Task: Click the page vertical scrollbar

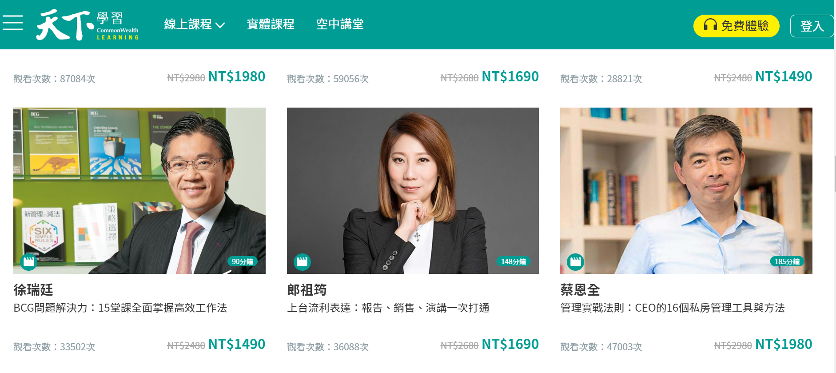Action: [x=835, y=173]
